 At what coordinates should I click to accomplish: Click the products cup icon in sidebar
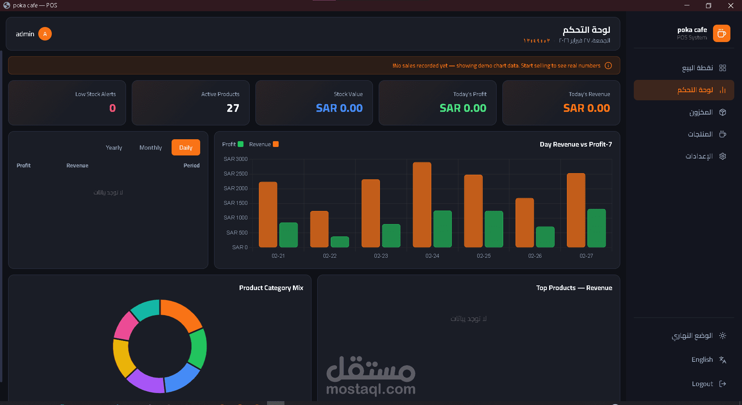[723, 134]
